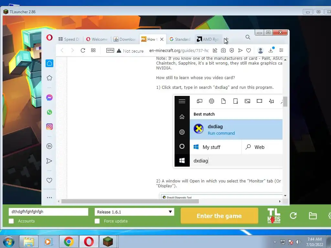The width and height of the screenshot is (331, 248).
Task: Click Minecraft TLauncher taskbar icon
Action: (x=108, y=242)
